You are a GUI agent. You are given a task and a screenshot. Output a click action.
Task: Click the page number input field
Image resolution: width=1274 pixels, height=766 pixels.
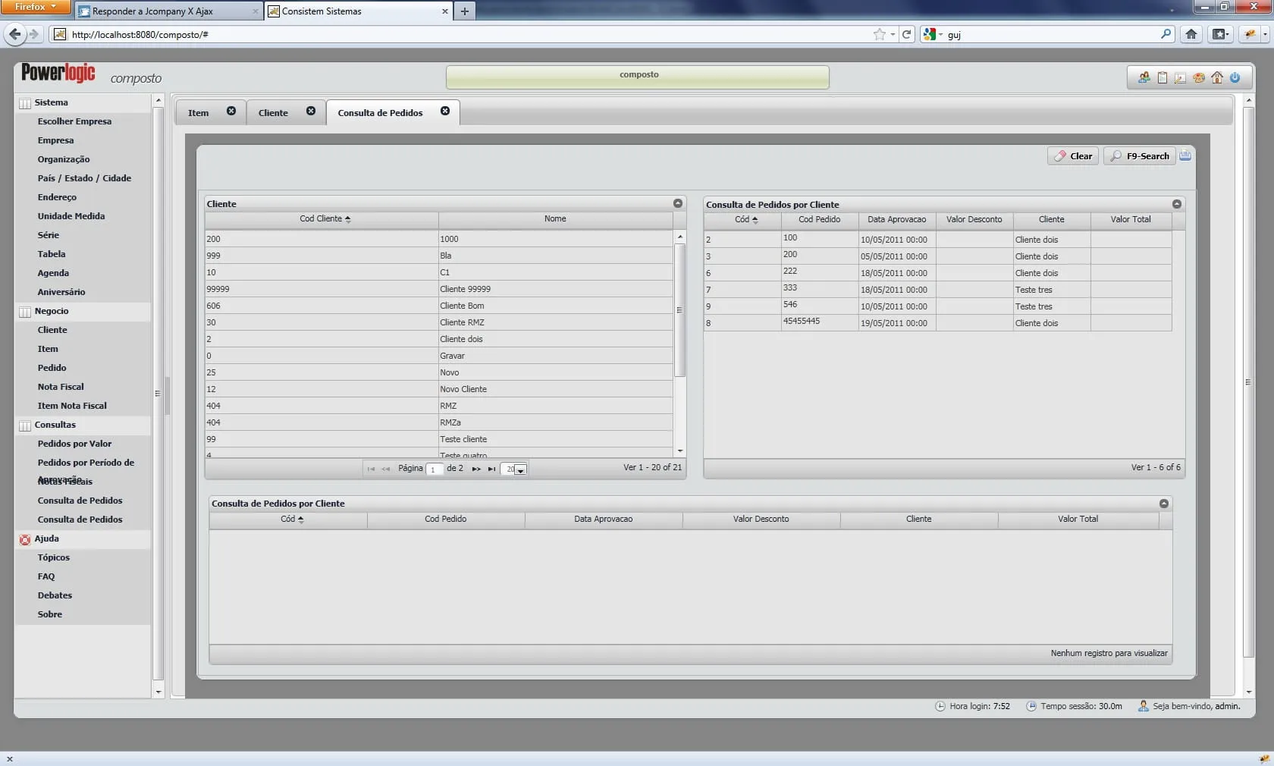pos(434,469)
